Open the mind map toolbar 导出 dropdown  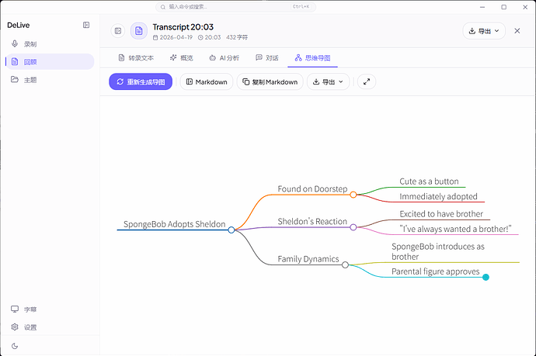pyautogui.click(x=328, y=82)
